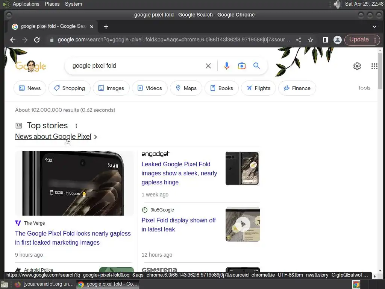Viewport: 385px width, 289px height.
Task: Filter results by News
Action: pos(30,88)
